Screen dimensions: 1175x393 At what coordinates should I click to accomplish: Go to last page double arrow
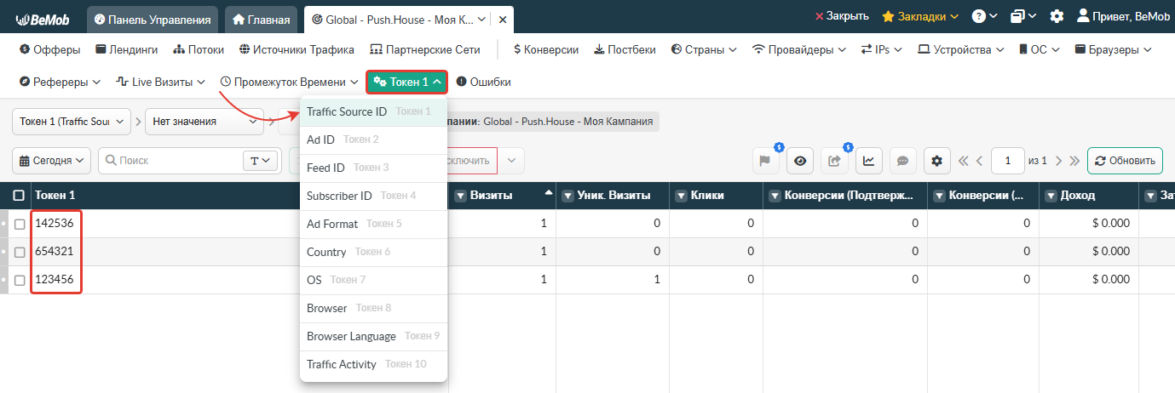coord(1074,161)
